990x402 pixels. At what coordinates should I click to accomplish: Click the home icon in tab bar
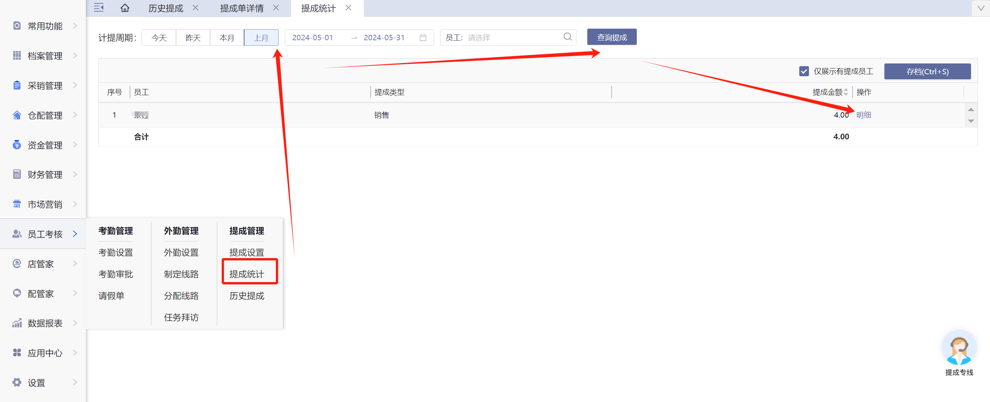125,8
